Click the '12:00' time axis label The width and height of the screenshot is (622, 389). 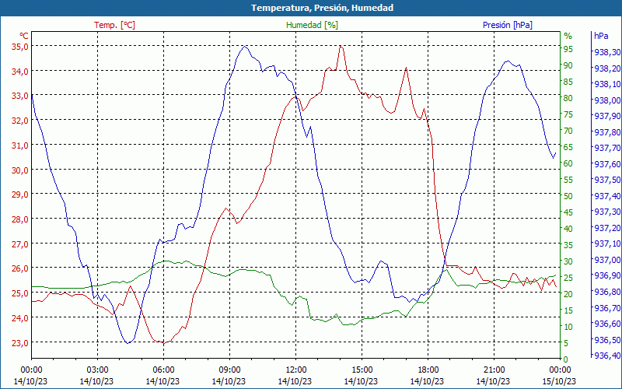295,370
